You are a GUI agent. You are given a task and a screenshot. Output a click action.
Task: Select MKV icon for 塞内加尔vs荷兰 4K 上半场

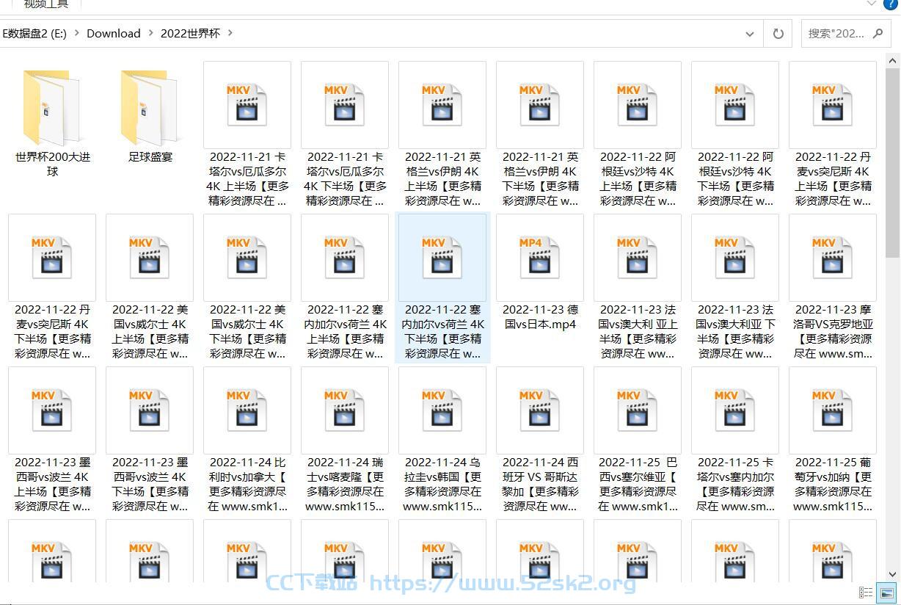pos(345,258)
